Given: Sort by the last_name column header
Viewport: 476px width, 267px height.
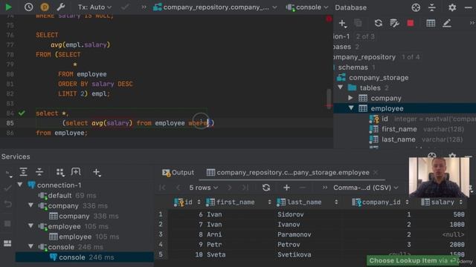Looking at the screenshot, I should tap(307, 202).
